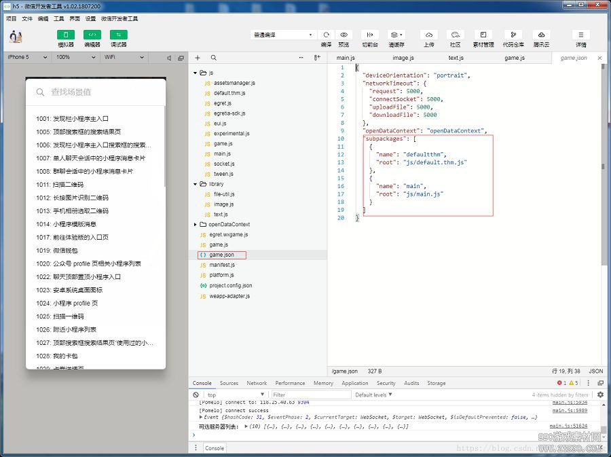
Task: Open the 100% zoom dropdown
Action: pyautogui.click(x=75, y=57)
